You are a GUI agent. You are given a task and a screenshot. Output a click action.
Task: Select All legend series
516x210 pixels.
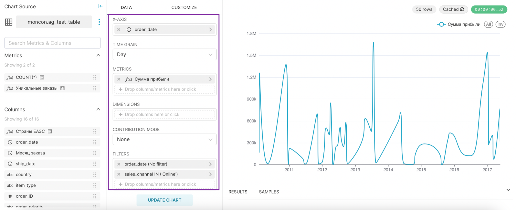coord(488,24)
